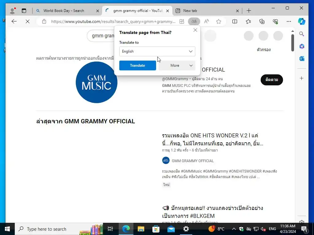Show hidden system tray icons
314x235 pixels.
click(x=234, y=229)
